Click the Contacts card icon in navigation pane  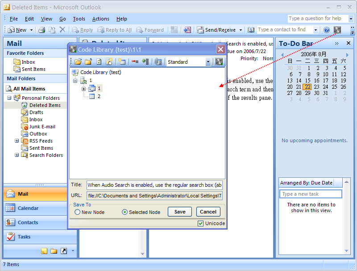(x=10, y=222)
